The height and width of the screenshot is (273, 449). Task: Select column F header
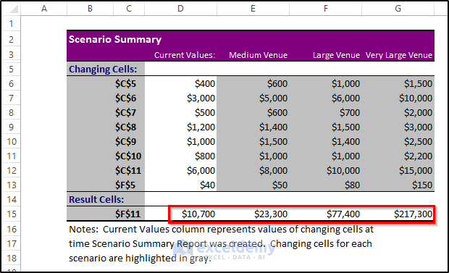coord(326,9)
